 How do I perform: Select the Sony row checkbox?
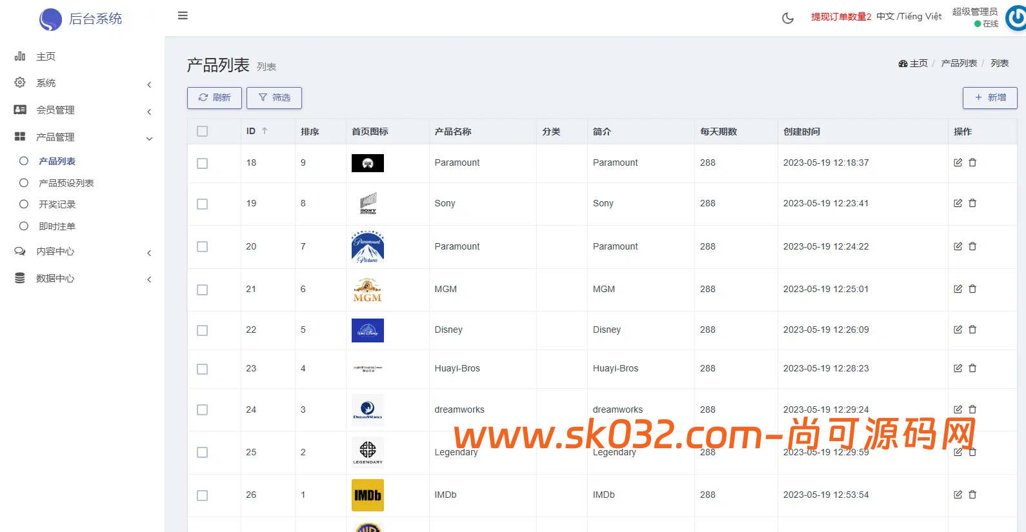click(203, 204)
